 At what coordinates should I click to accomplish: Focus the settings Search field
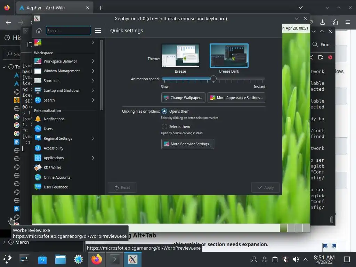[x=68, y=31]
